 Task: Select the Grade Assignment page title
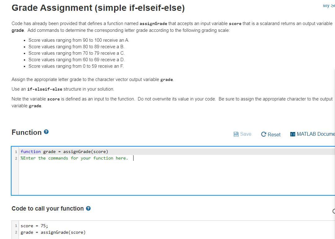click(98, 8)
